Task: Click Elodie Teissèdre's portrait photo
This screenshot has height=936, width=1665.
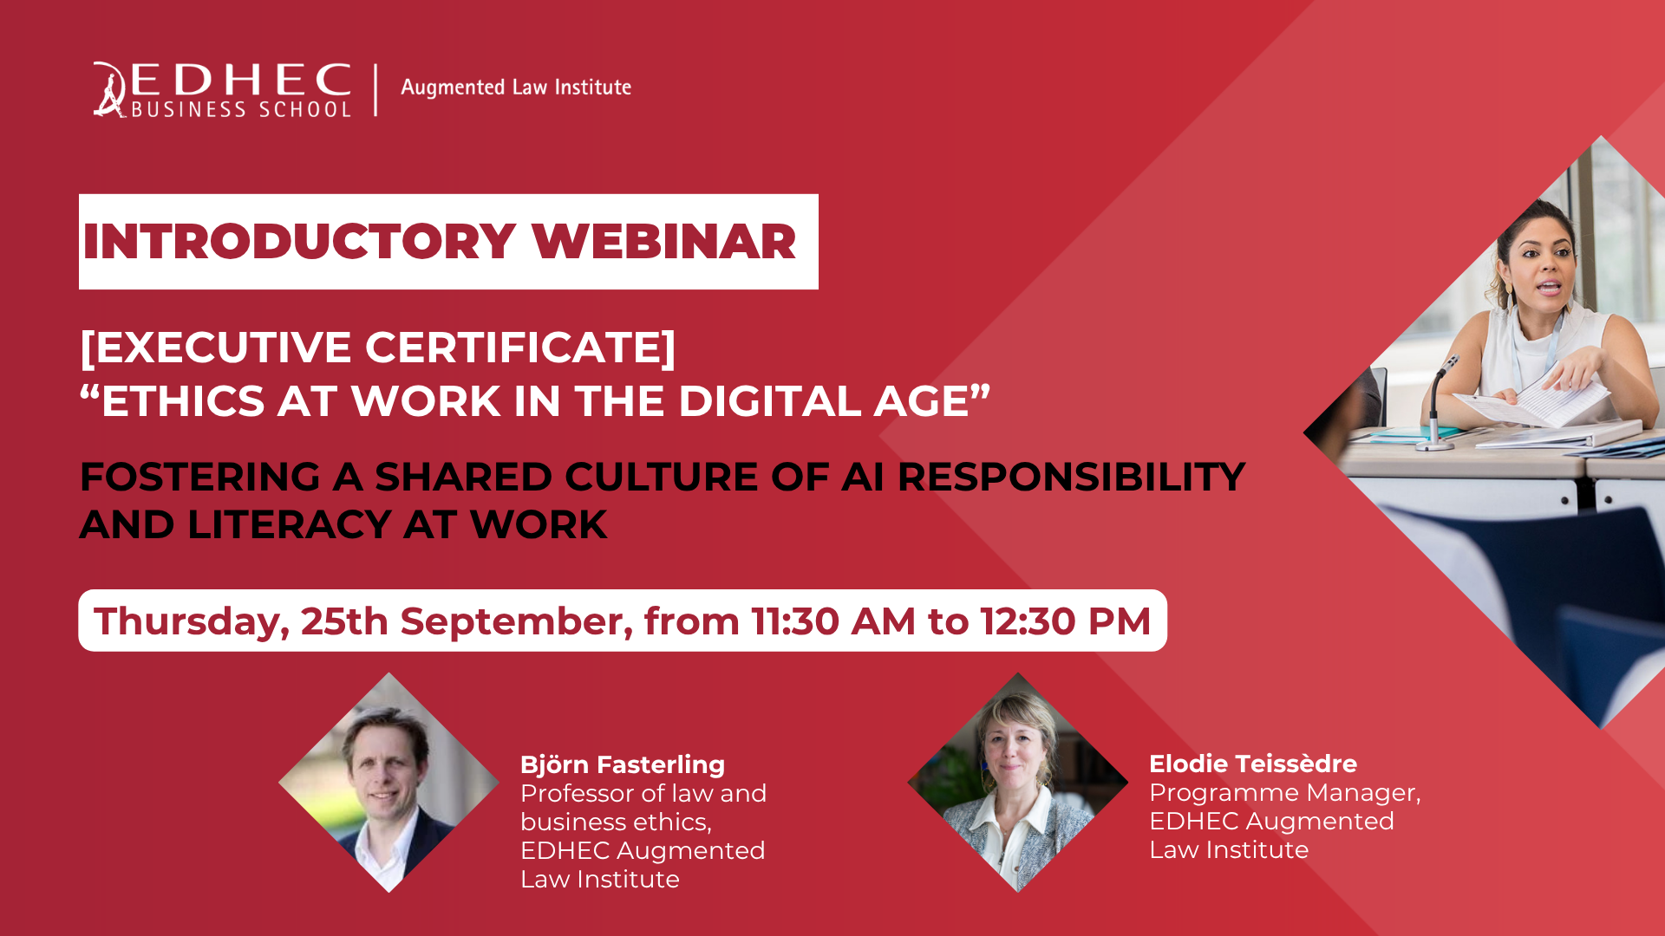Action: pos(1018,783)
